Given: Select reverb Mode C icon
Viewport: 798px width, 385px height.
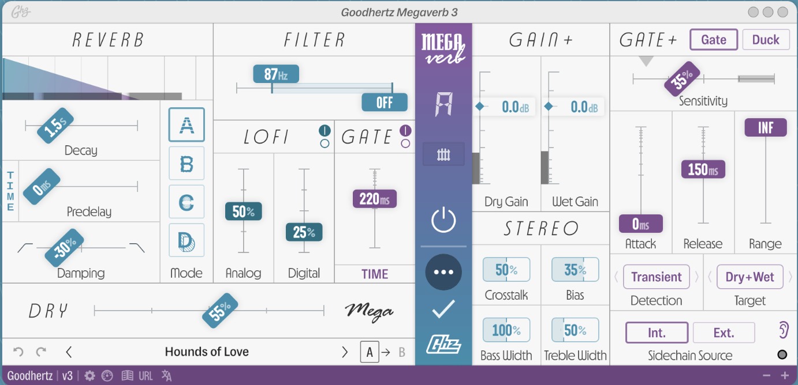Looking at the screenshot, I should pyautogui.click(x=187, y=202).
